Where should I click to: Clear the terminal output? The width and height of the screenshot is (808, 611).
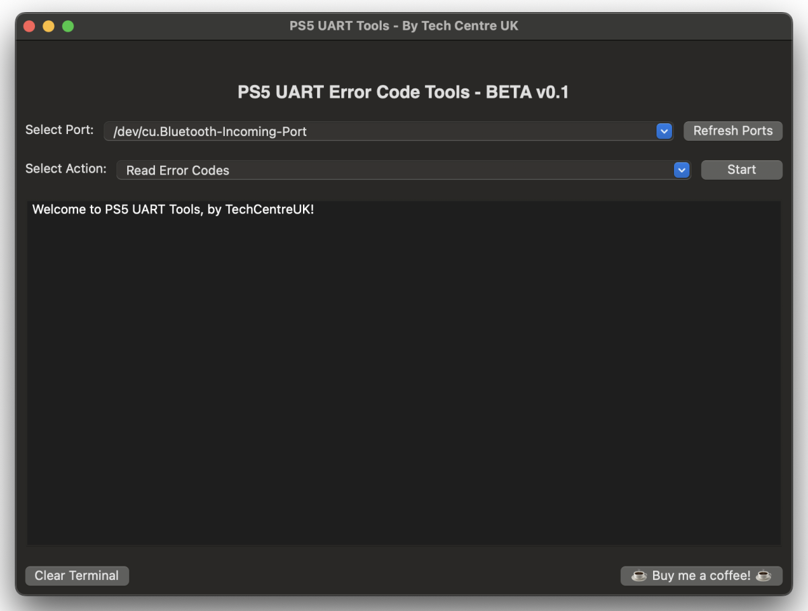tap(77, 575)
